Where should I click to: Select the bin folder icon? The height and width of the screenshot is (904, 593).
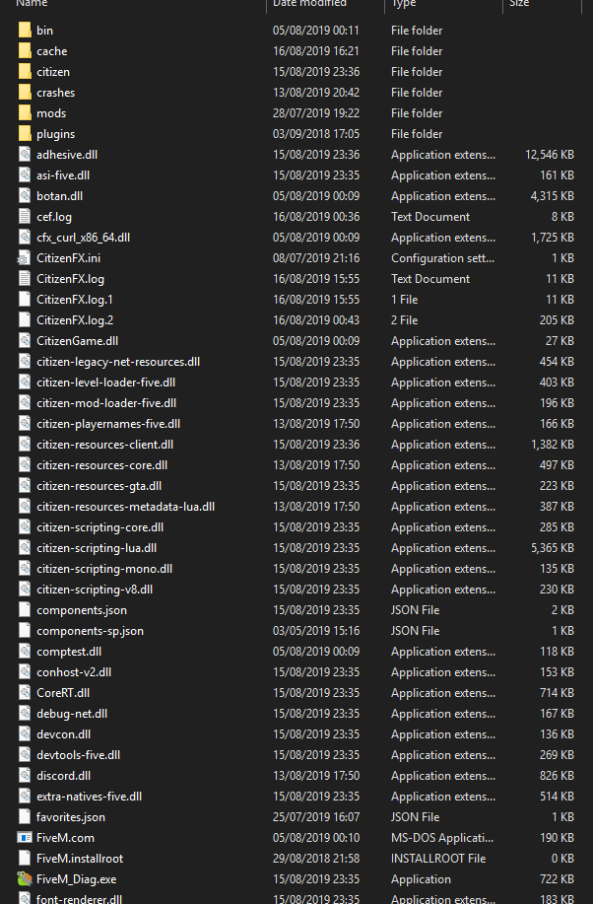(25, 30)
